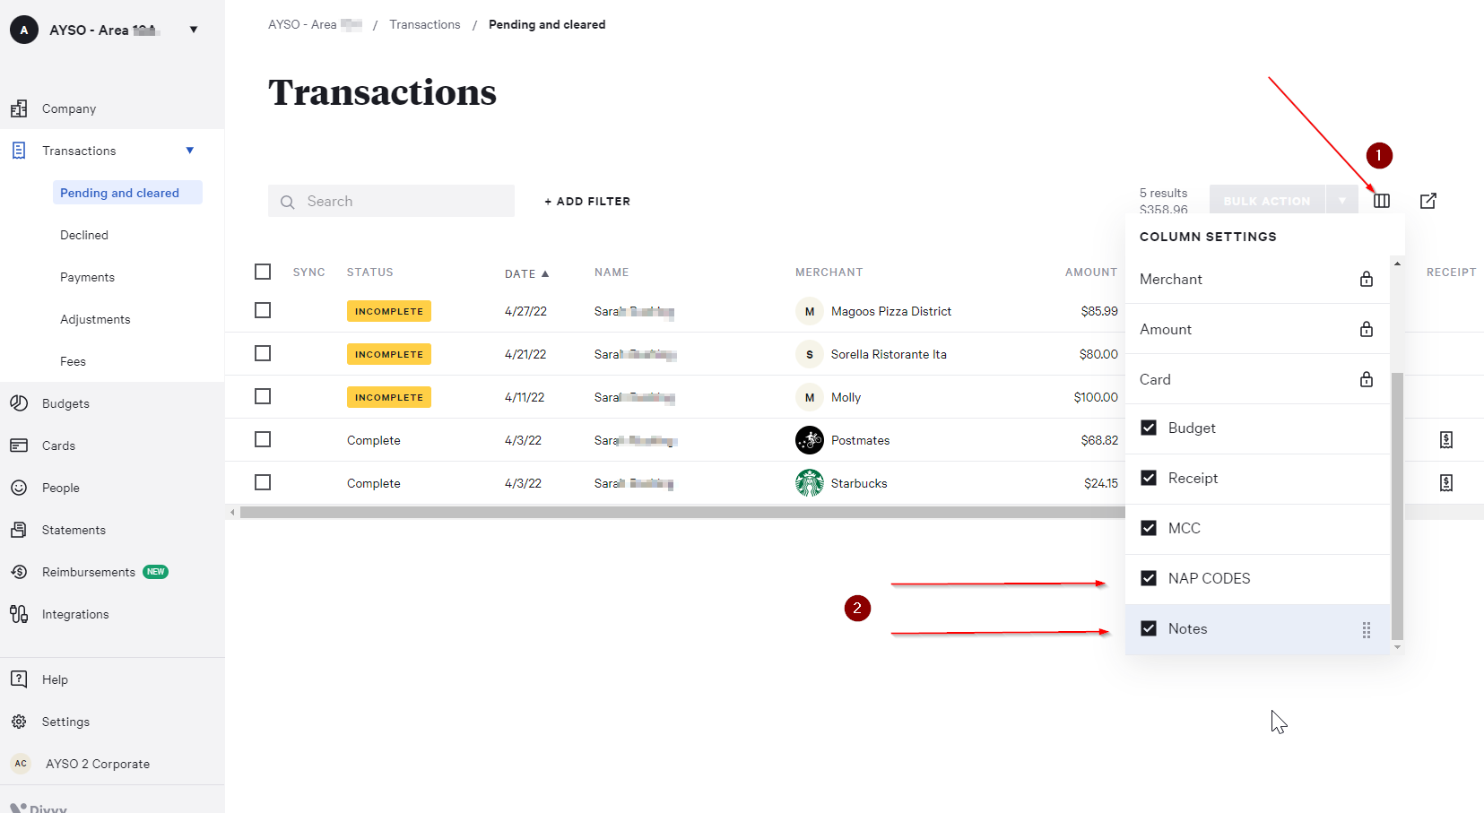The width and height of the screenshot is (1484, 813).
Task: Open the Bulk Action dropdown arrow
Action: click(x=1341, y=201)
